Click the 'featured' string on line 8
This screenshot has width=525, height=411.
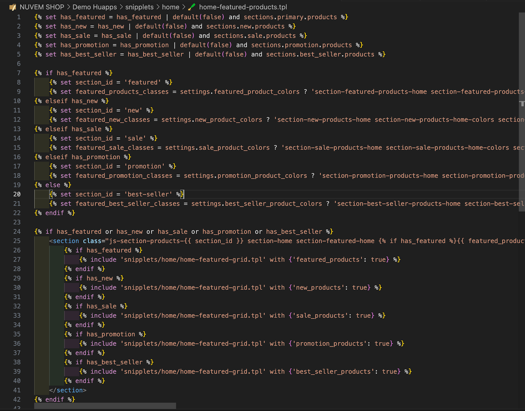click(x=143, y=82)
